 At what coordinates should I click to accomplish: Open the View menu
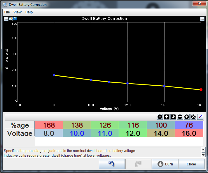point(18,12)
